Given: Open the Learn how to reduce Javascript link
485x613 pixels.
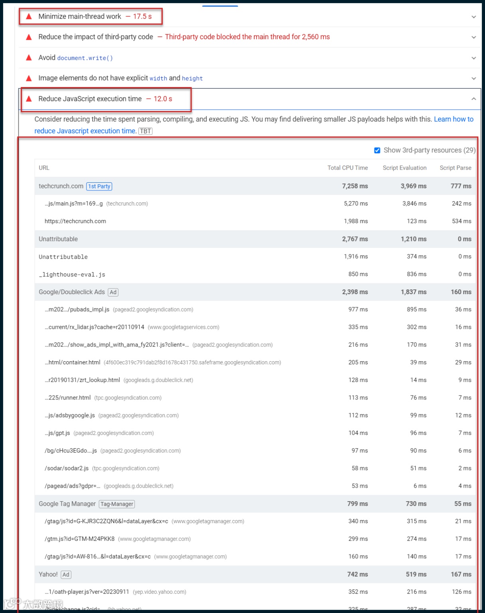Looking at the screenshot, I should [254, 125].
